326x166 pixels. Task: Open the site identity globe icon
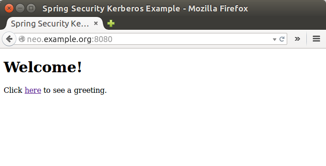tap(22, 39)
